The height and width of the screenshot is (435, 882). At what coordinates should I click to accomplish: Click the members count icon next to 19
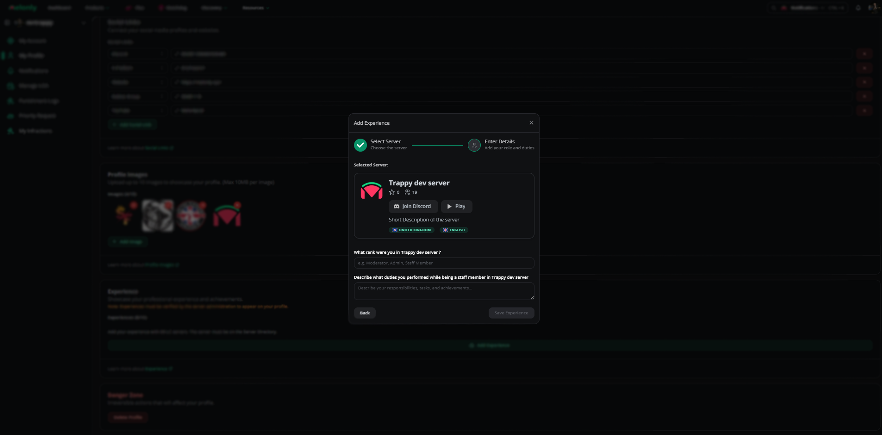[x=407, y=192]
